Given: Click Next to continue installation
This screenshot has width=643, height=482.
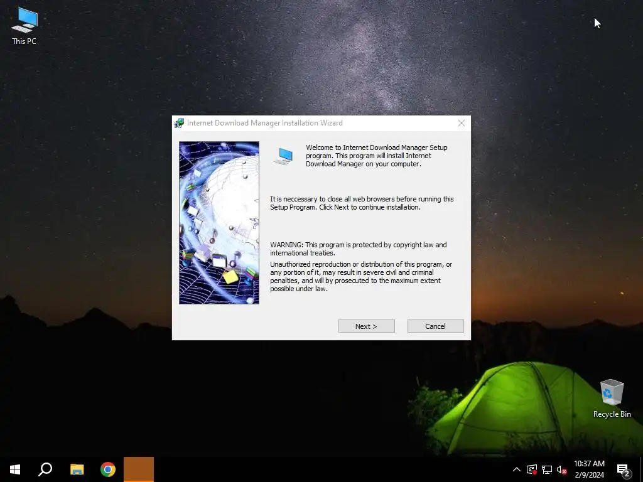Looking at the screenshot, I should (x=366, y=326).
